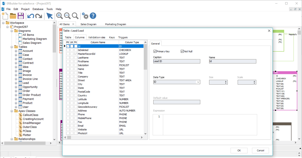
Task: Expand the User table node
Action: [x=16, y=107]
